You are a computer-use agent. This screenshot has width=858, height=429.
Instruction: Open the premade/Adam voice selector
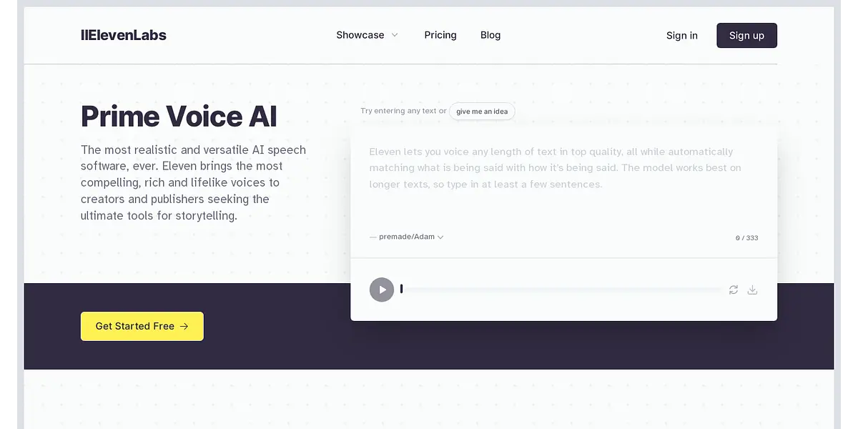coord(407,237)
